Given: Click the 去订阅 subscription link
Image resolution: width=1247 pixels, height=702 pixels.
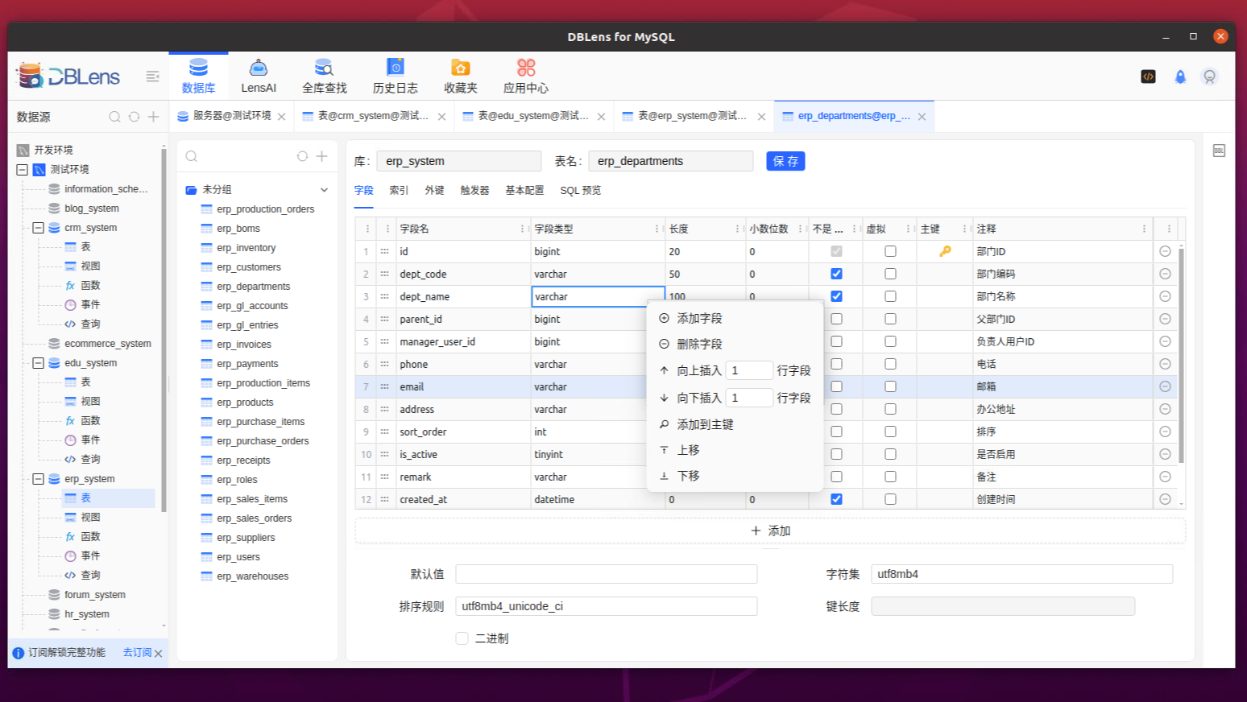Looking at the screenshot, I should tap(135, 653).
